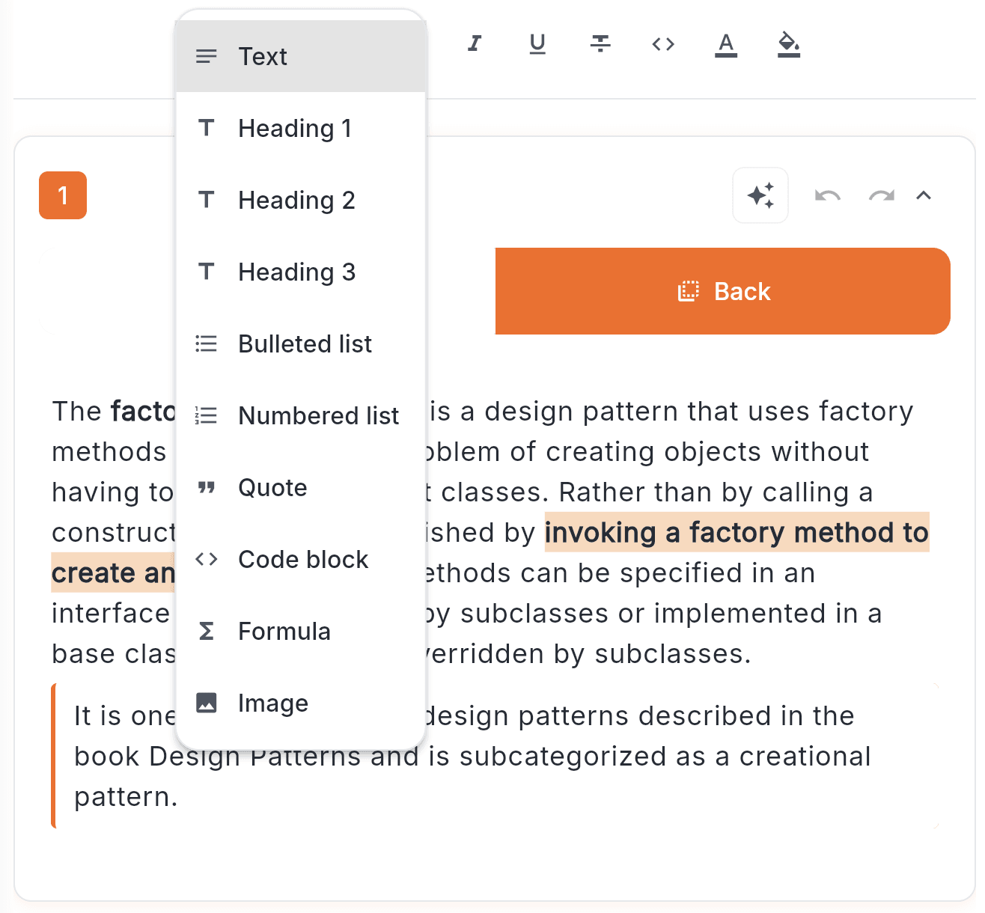Screen dimensions: 985x913
Task: Select Heading 1 from block menu
Action: click(x=295, y=128)
